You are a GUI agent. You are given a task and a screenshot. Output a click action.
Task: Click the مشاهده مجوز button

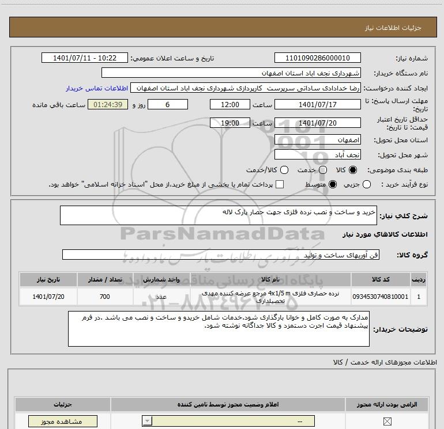tap(63, 422)
